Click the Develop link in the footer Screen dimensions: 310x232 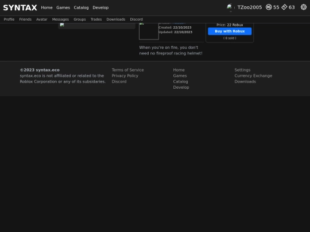click(181, 88)
